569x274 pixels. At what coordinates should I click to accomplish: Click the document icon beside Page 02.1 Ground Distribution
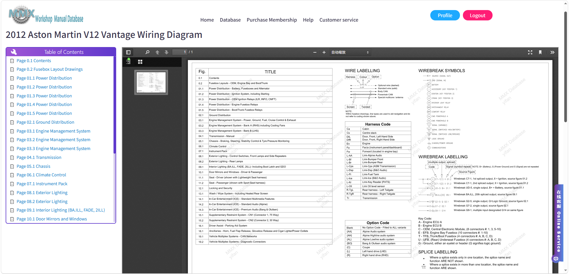12,123
